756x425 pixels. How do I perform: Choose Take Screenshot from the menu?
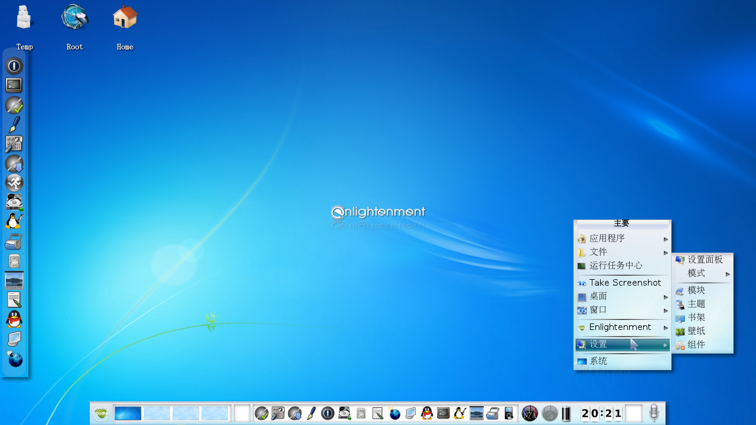[623, 283]
